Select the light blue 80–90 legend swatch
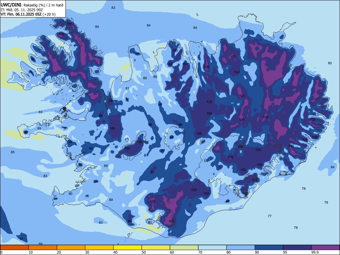The height and width of the screenshot is (255, 340). 241,248
